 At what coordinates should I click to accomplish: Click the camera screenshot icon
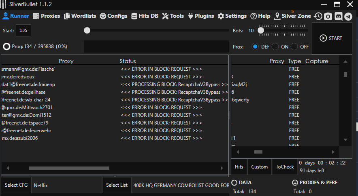pos(328,16)
